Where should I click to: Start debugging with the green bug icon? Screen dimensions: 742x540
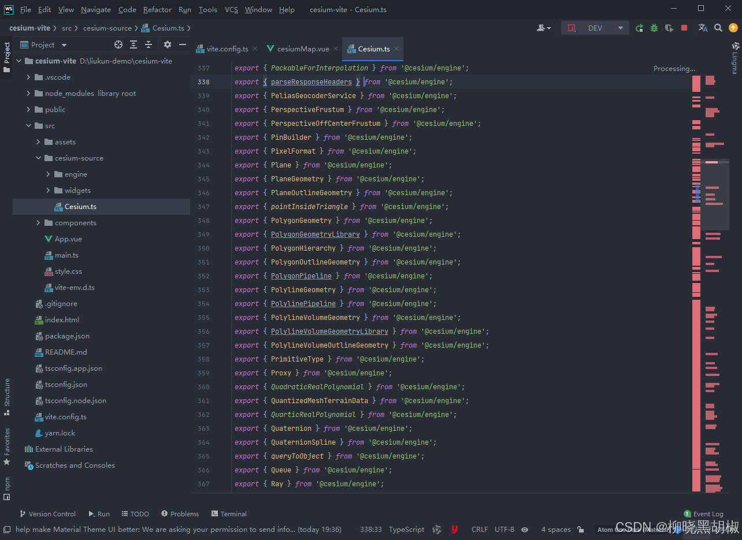click(x=654, y=28)
